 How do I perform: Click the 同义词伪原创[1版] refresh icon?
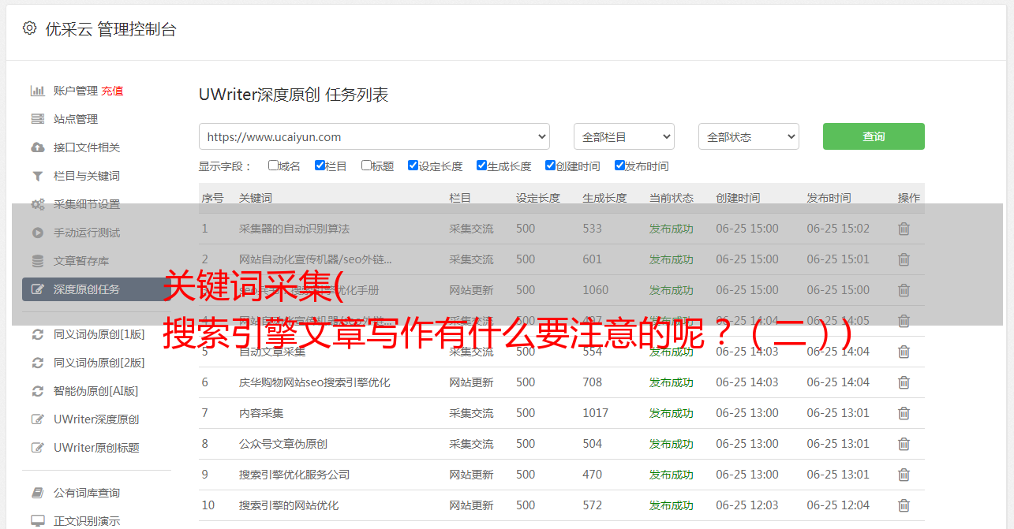[x=37, y=334]
